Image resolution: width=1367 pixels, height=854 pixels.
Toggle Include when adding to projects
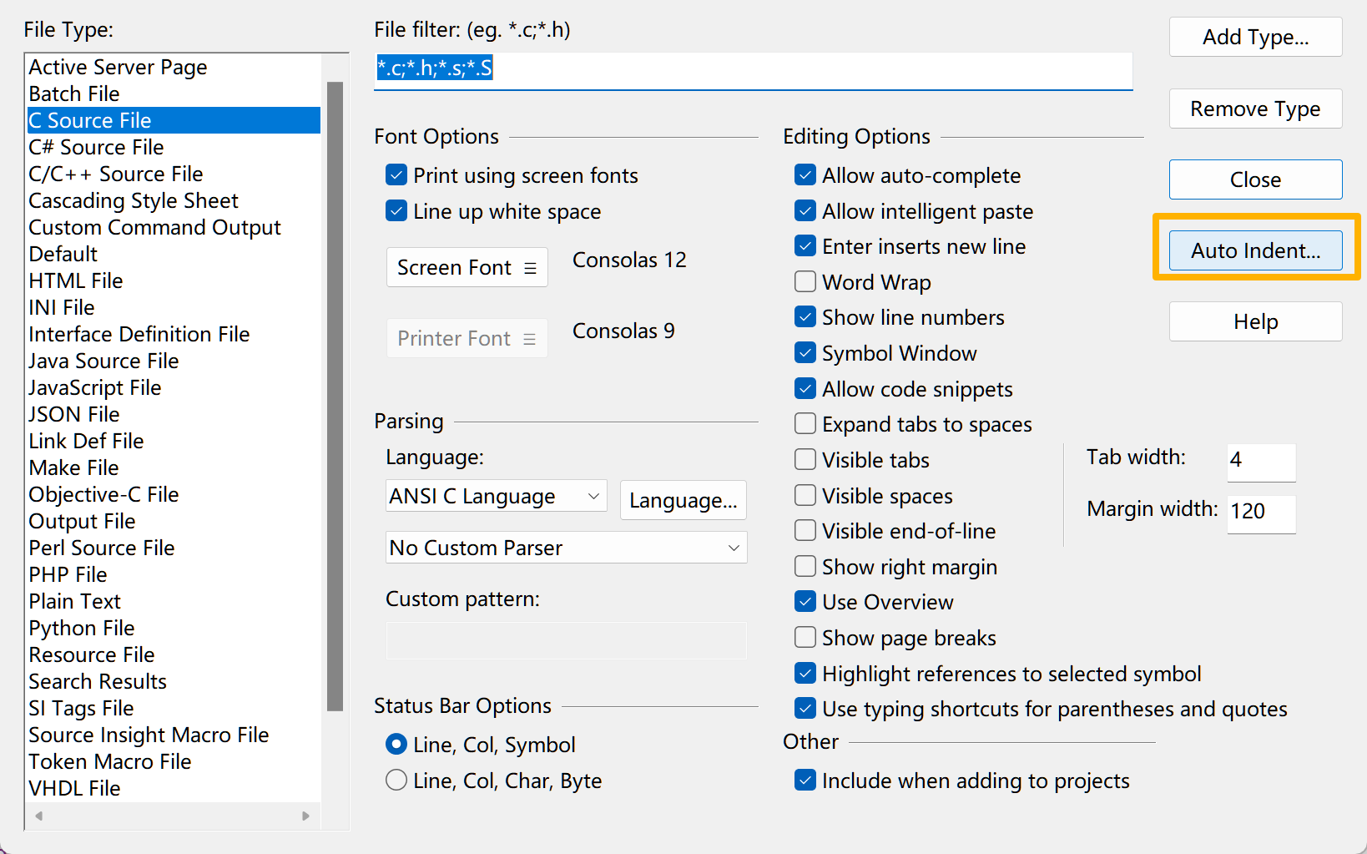click(805, 781)
